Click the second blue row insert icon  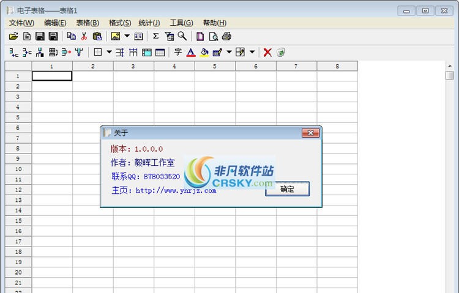[27, 53]
